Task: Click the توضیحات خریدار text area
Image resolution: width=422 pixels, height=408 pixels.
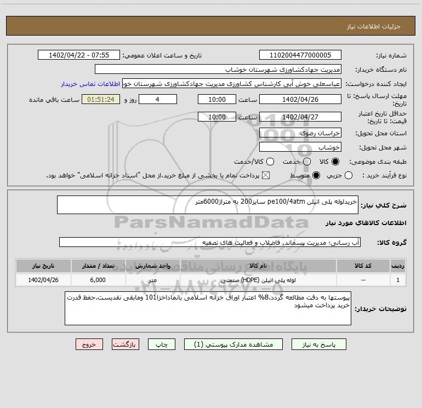Action: coord(208,308)
